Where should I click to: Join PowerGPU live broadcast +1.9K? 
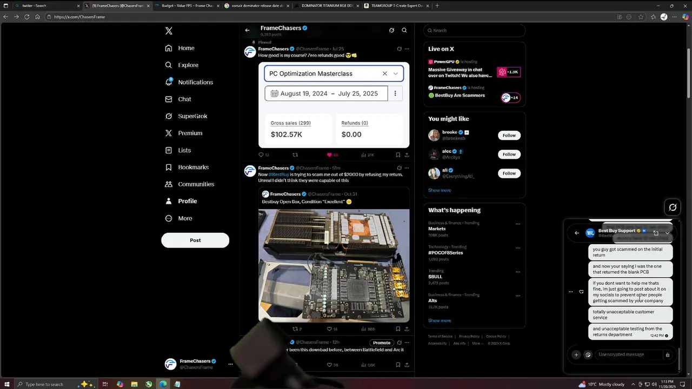[x=509, y=72]
